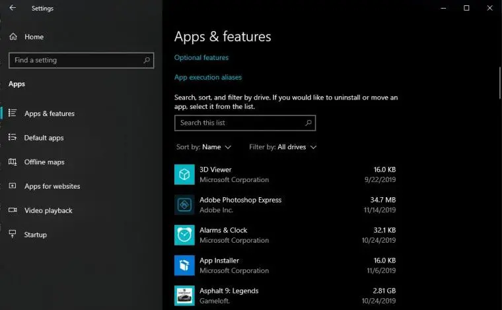Viewport: 502px width, 310px height.
Task: Click the App Installer icon
Action: tap(184, 265)
